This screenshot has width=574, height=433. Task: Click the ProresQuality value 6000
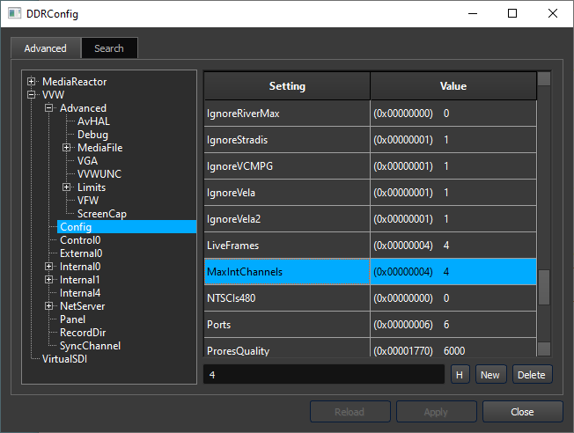pyautogui.click(x=454, y=350)
